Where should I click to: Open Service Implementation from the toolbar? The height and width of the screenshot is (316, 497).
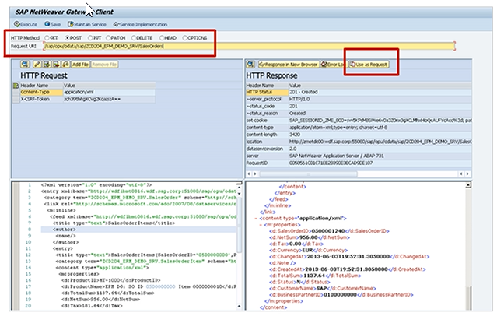(140, 24)
